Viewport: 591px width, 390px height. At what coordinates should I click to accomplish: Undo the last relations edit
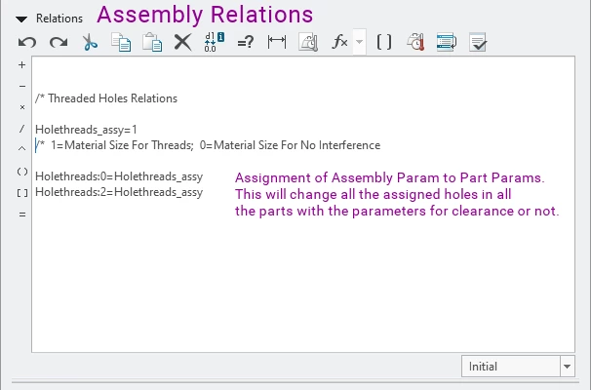point(27,42)
